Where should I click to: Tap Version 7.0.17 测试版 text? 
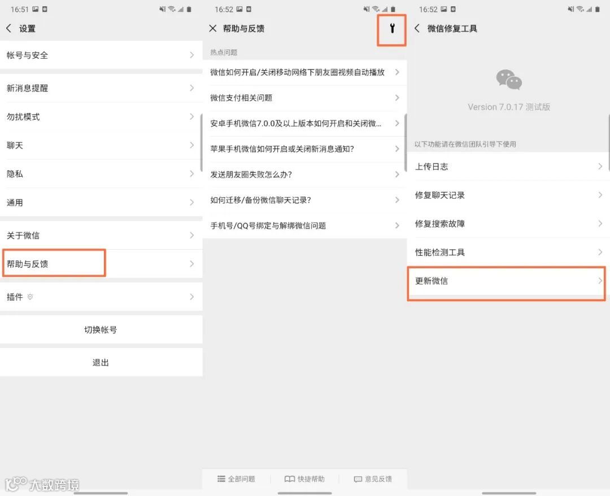509,107
